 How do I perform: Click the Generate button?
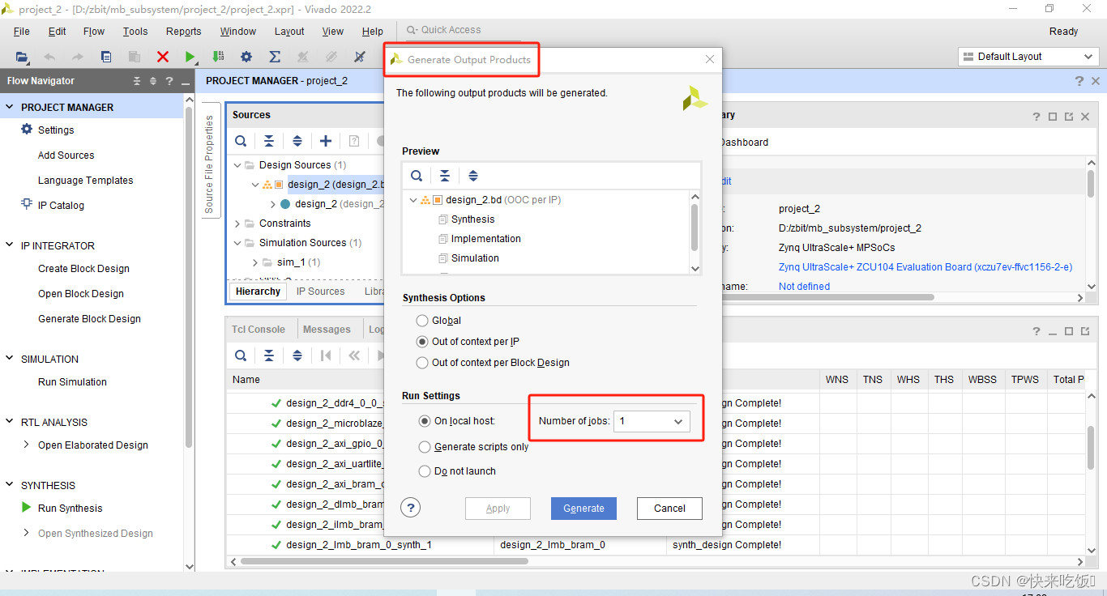pos(583,508)
